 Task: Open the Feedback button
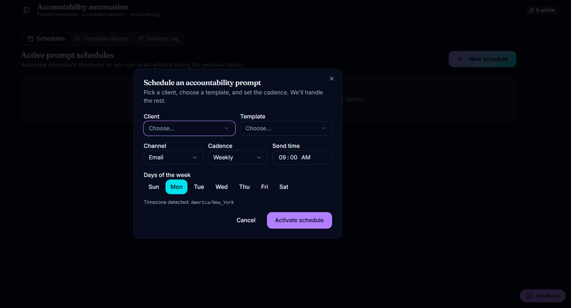(x=543, y=296)
